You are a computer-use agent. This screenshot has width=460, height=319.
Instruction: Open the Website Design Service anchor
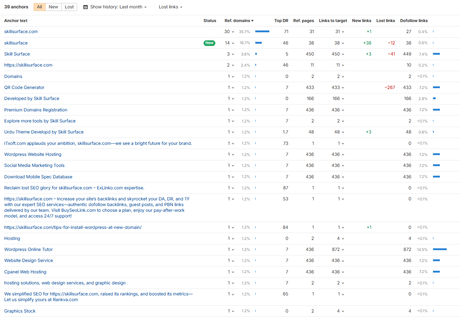coord(29,260)
